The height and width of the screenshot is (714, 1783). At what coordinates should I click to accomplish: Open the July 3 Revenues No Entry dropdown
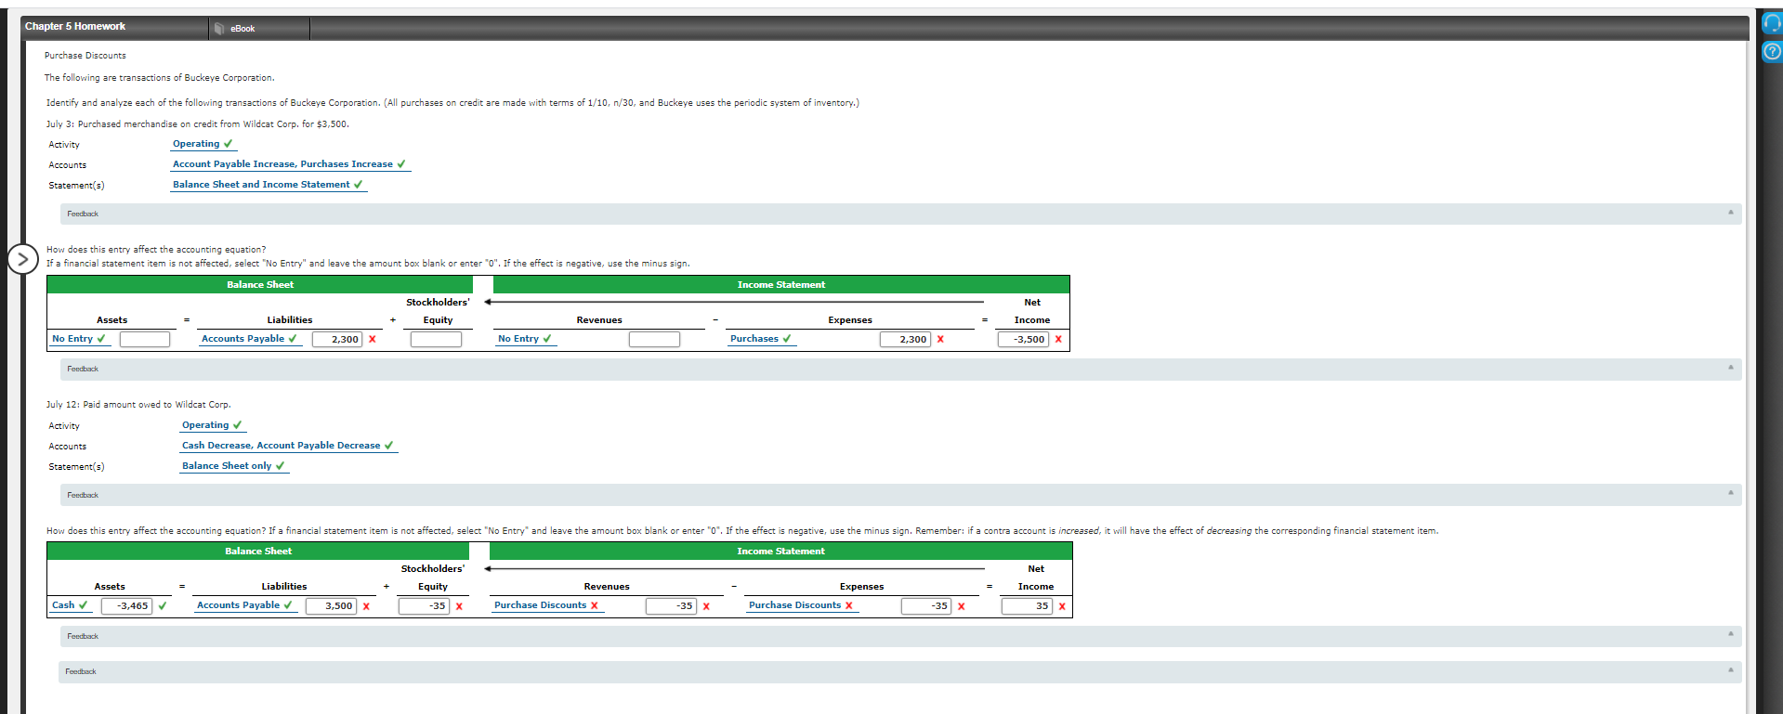pyautogui.click(x=525, y=339)
